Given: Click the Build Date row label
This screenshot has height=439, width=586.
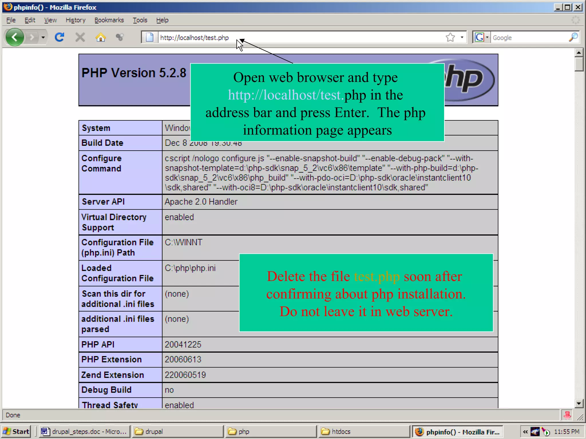Looking at the screenshot, I should [102, 143].
